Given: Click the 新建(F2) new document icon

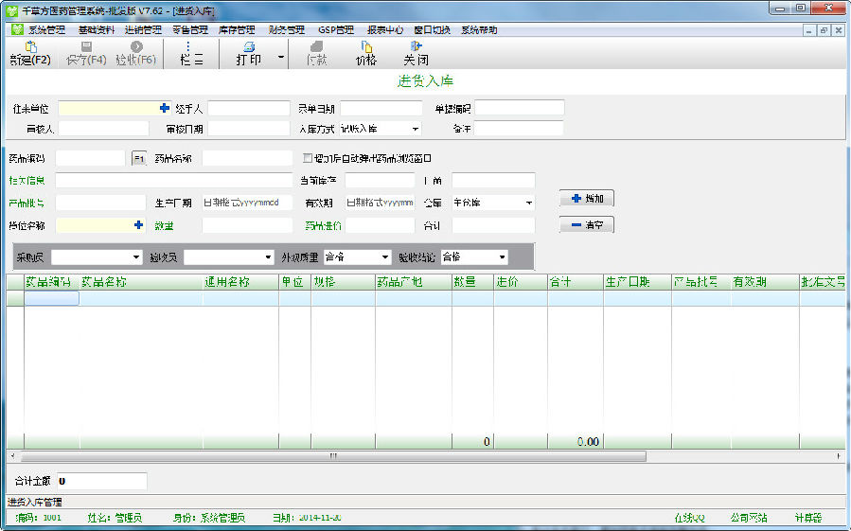Looking at the screenshot, I should pyautogui.click(x=31, y=46).
